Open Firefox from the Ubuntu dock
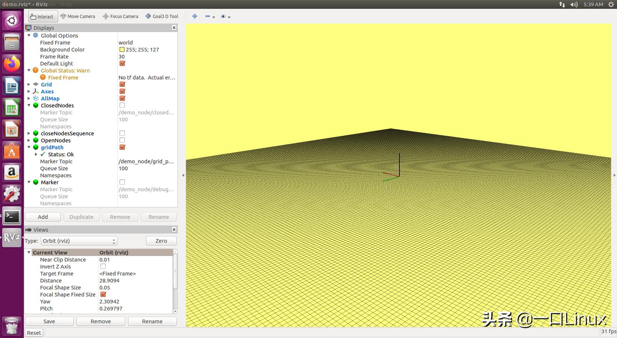Screen dimensions: 617x338 12,64
